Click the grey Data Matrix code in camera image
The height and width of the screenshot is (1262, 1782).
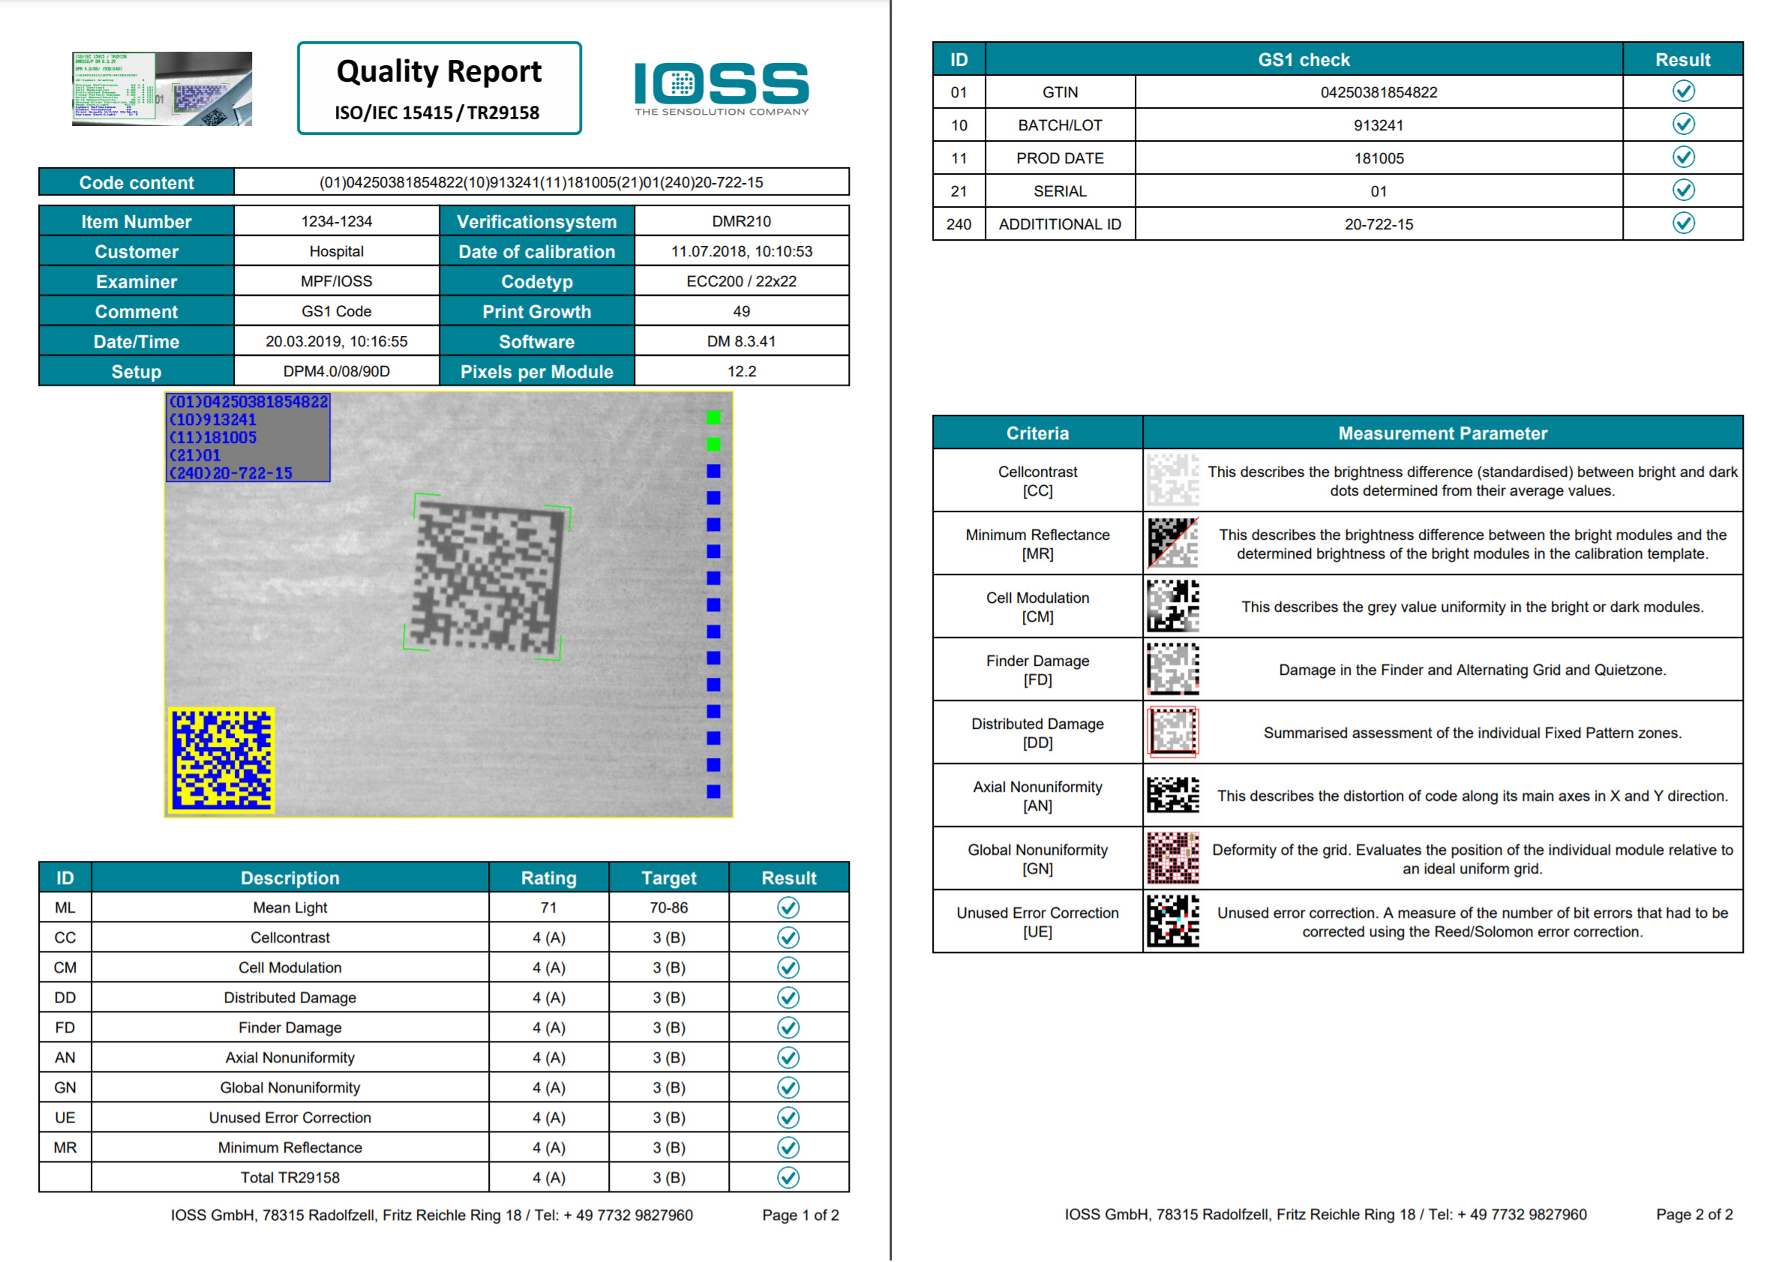[x=489, y=578]
